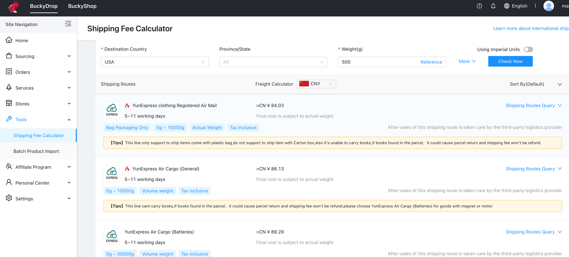Open the user avatar profile

(549, 6)
